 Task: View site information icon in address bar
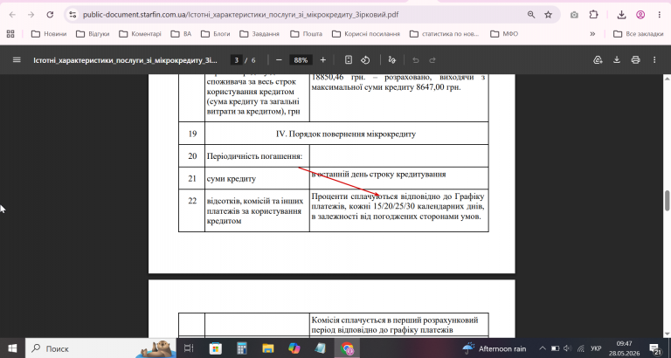pos(73,15)
